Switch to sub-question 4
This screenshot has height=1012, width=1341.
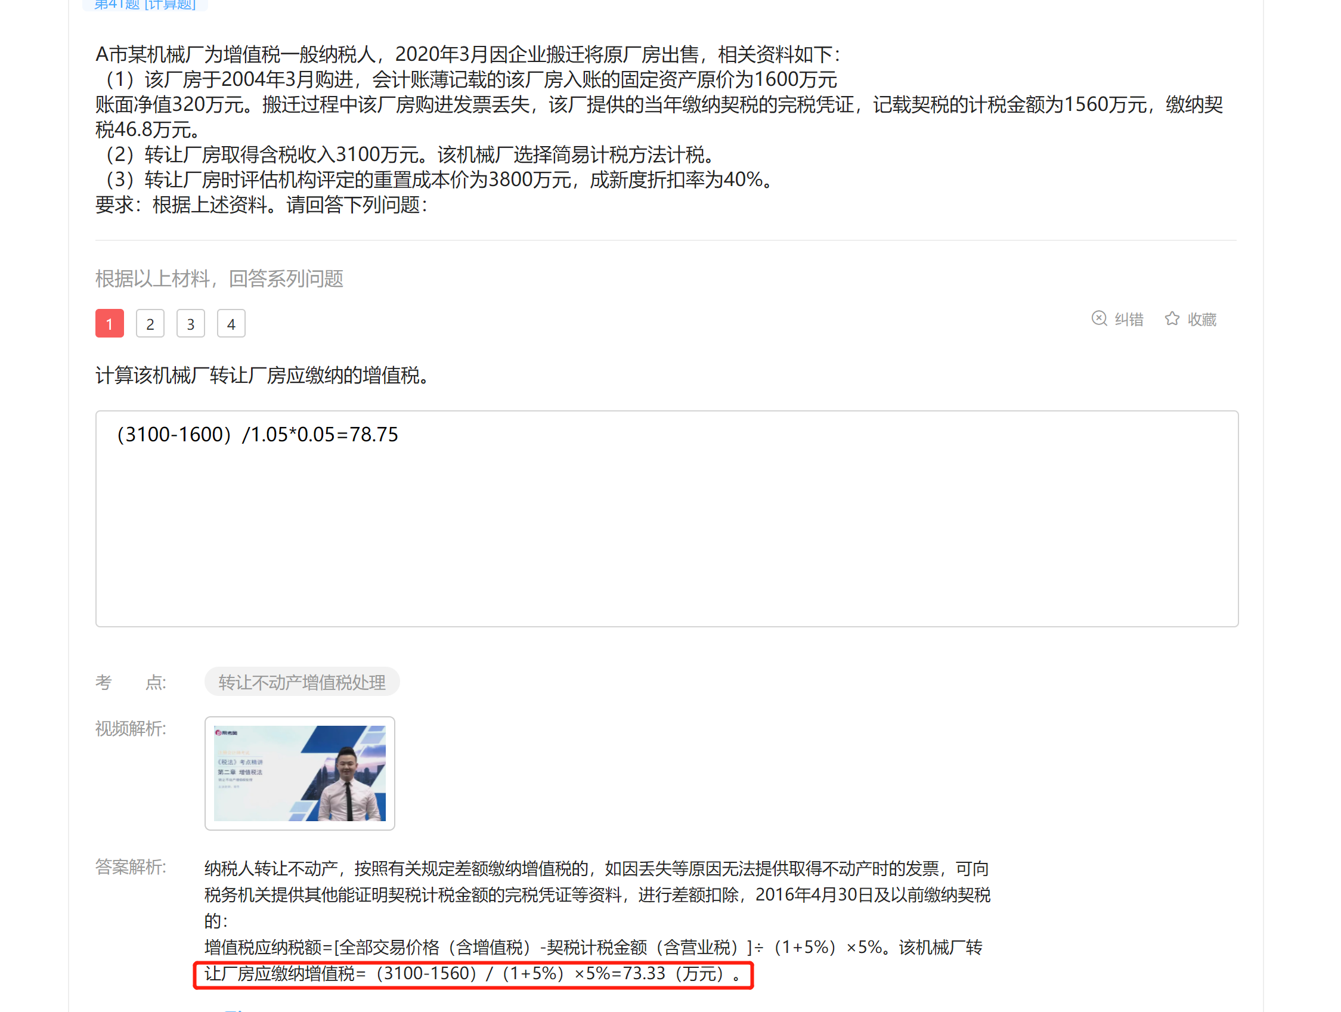[x=231, y=323]
